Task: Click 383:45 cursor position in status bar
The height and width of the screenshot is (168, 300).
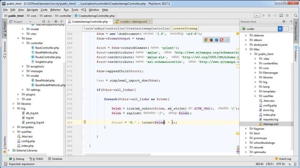Action: tap(259, 164)
